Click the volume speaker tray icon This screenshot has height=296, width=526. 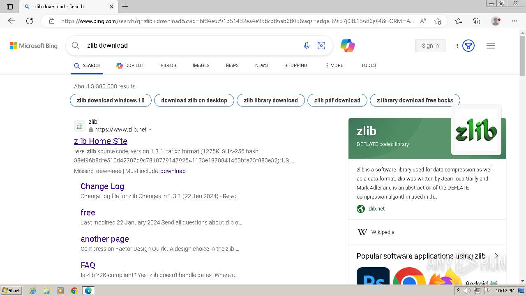click(467, 291)
